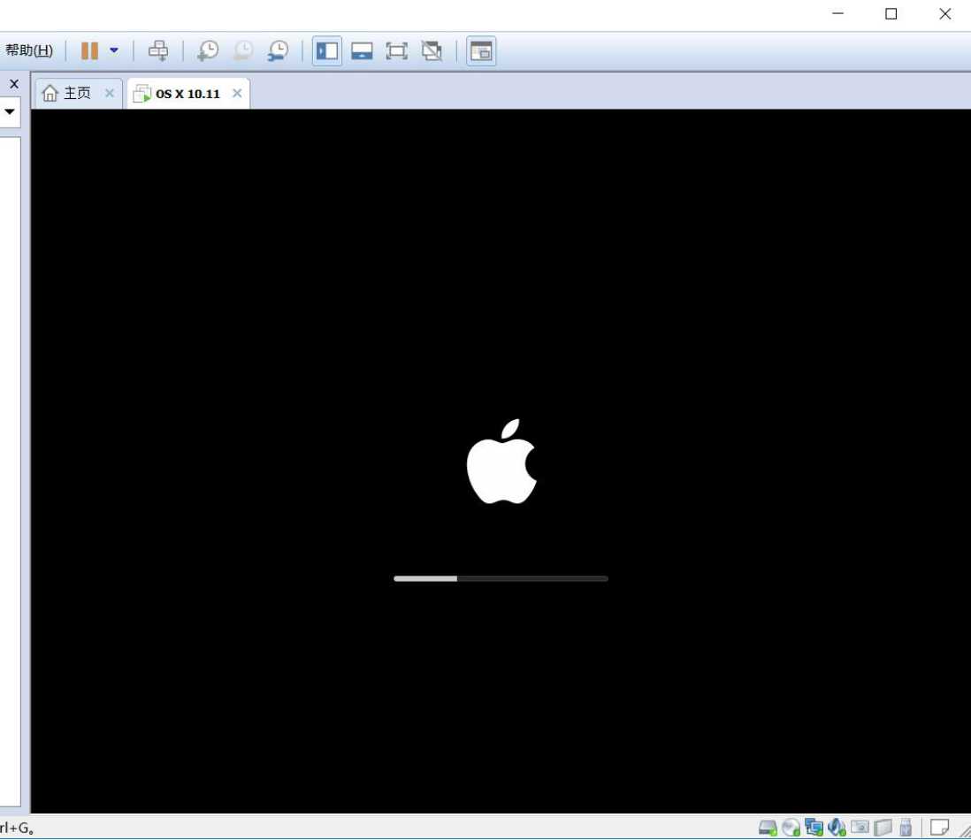Click the sound card status icon

(x=837, y=828)
